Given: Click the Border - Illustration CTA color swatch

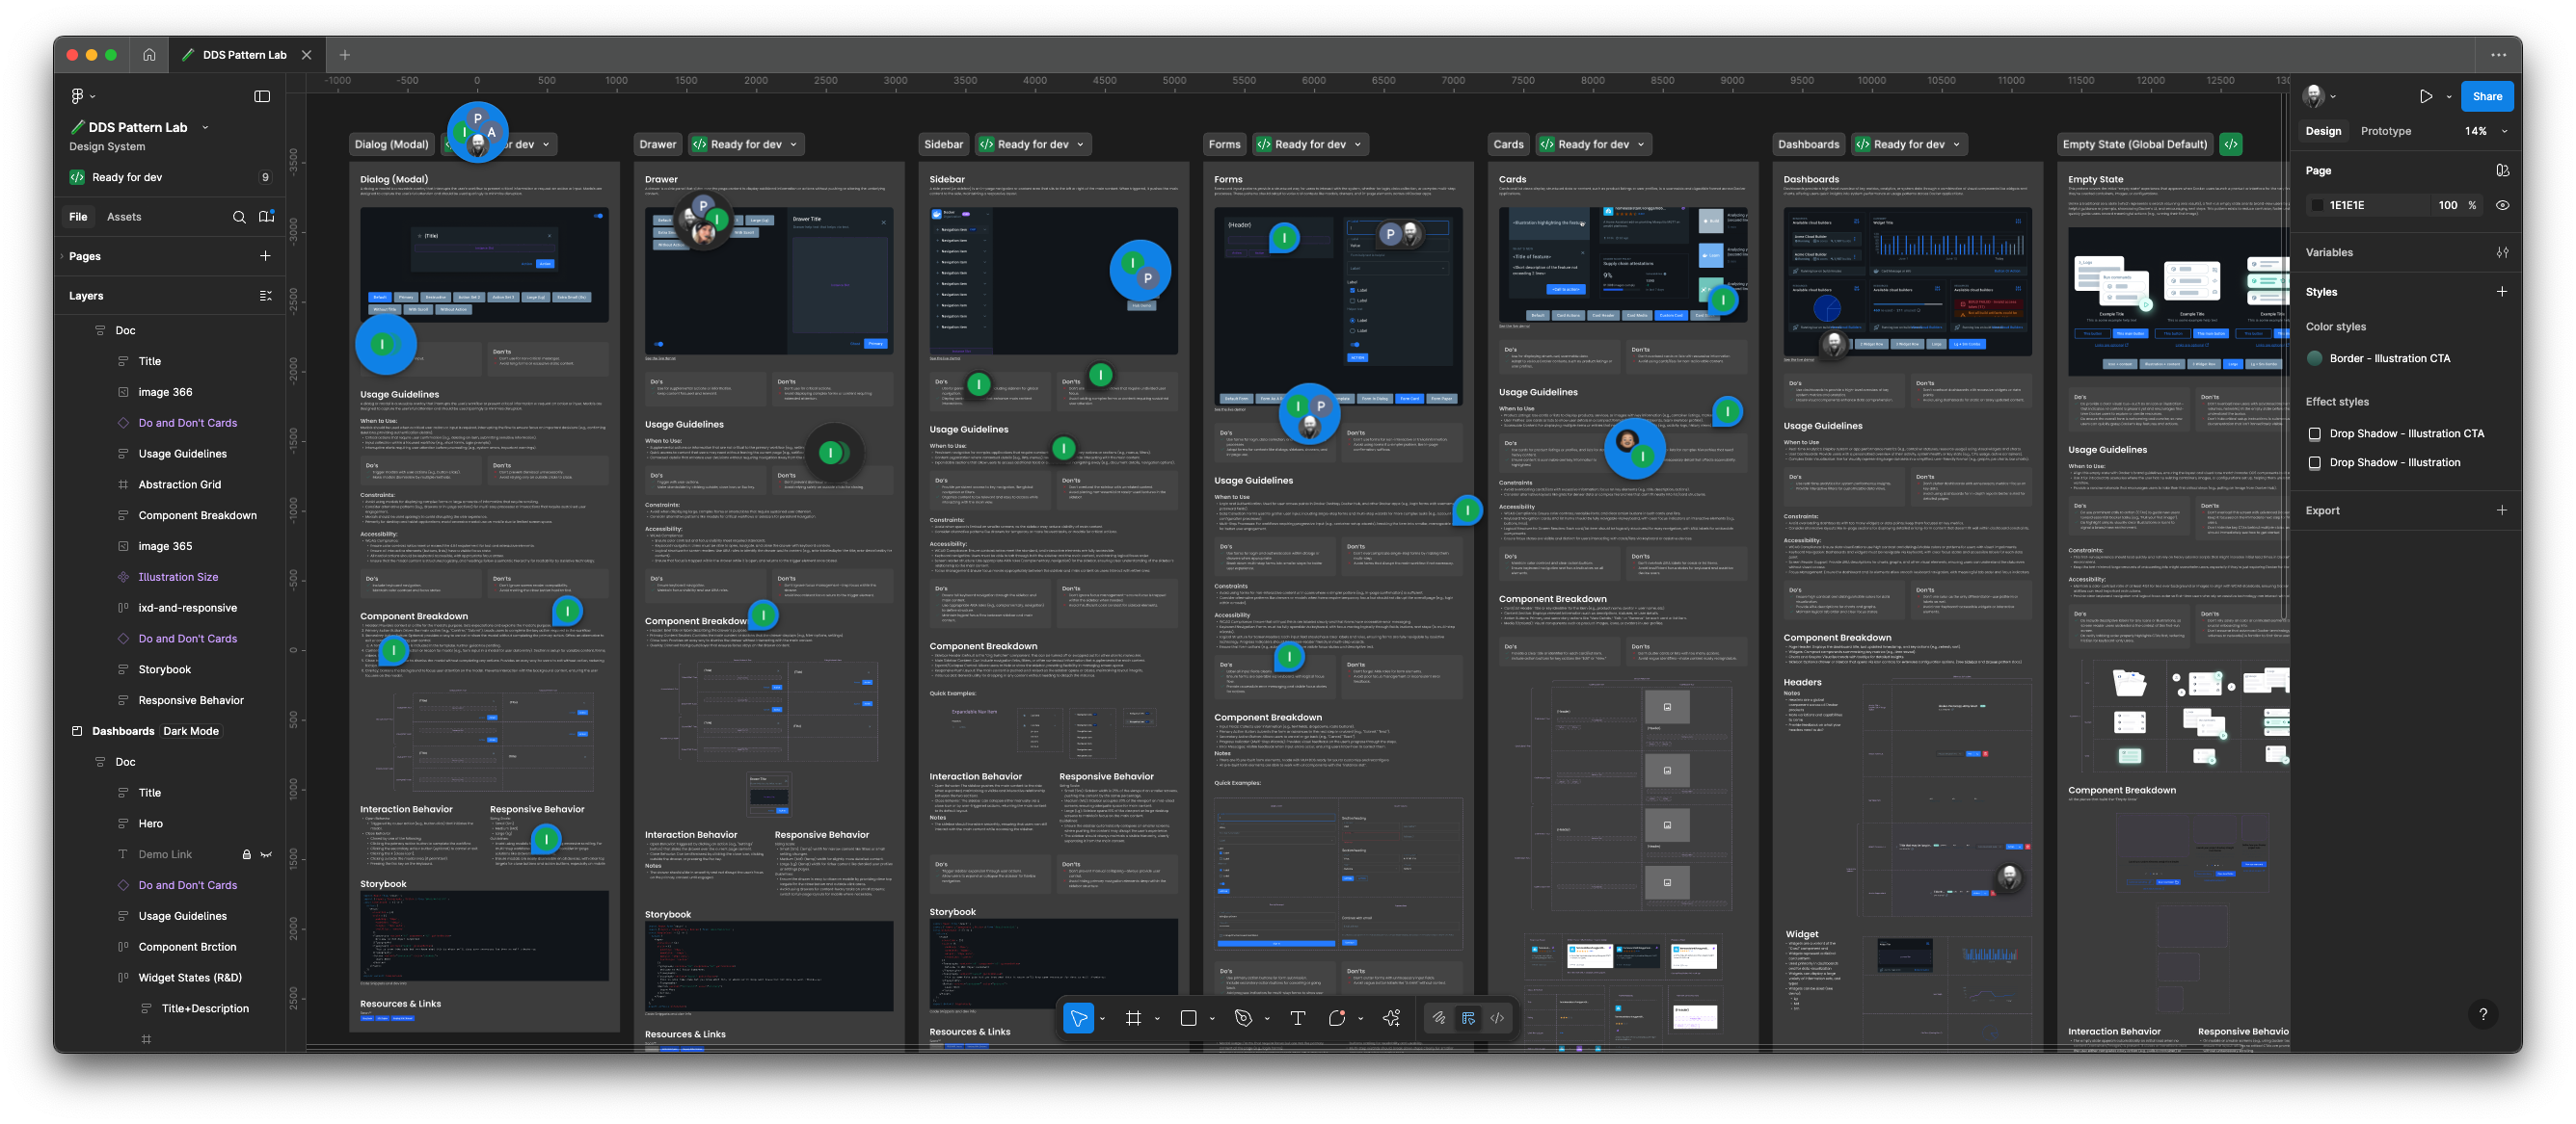Looking at the screenshot, I should click(x=2315, y=356).
